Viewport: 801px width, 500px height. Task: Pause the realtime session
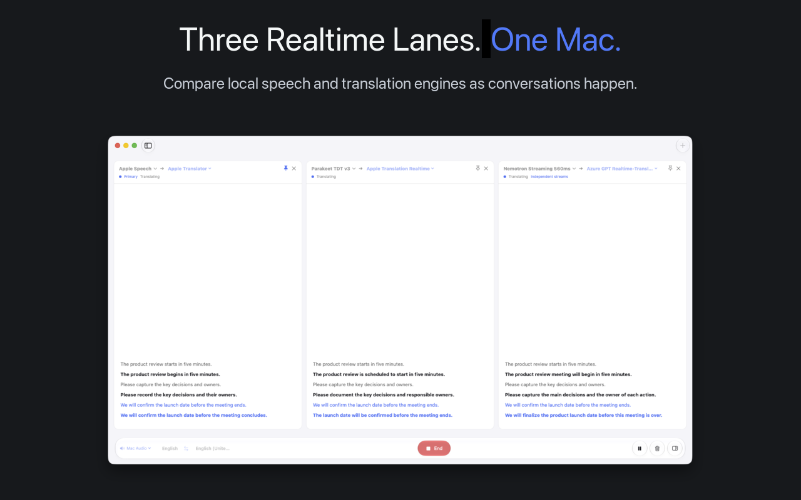640,448
